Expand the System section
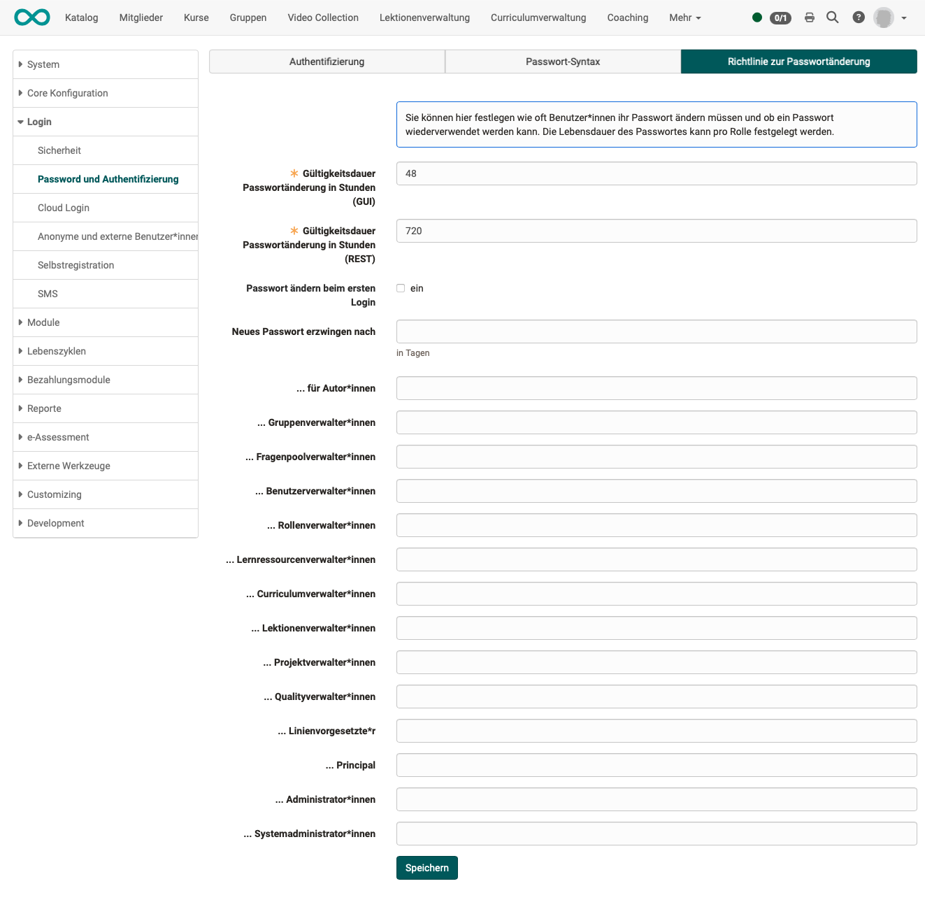Image resolution: width=925 pixels, height=900 pixels. tap(42, 64)
